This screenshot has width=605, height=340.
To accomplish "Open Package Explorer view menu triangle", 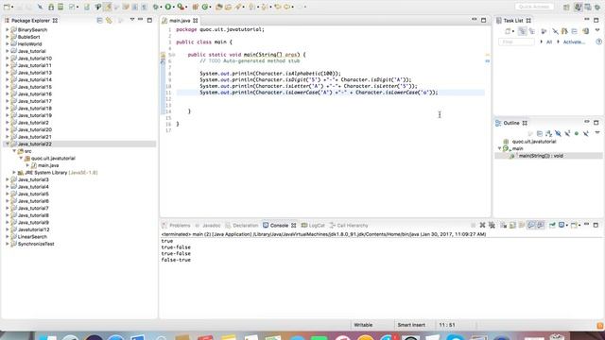I will point(132,19).
